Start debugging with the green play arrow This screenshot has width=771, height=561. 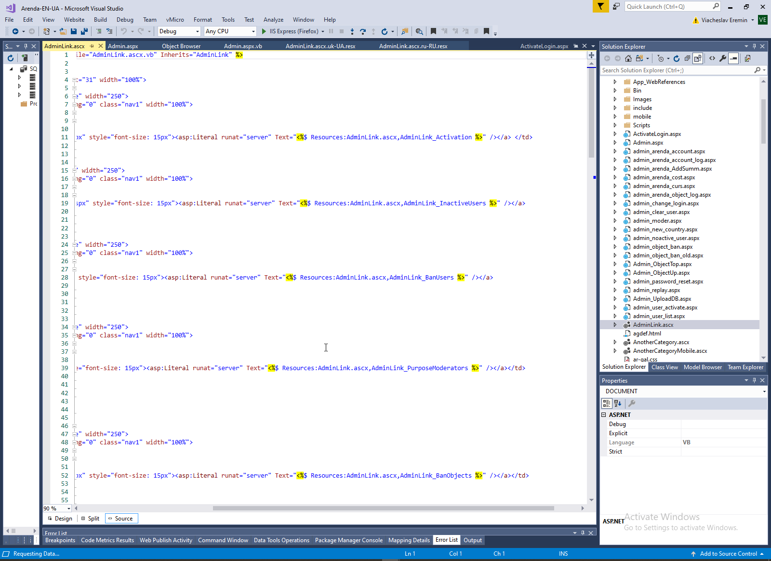pyautogui.click(x=264, y=31)
